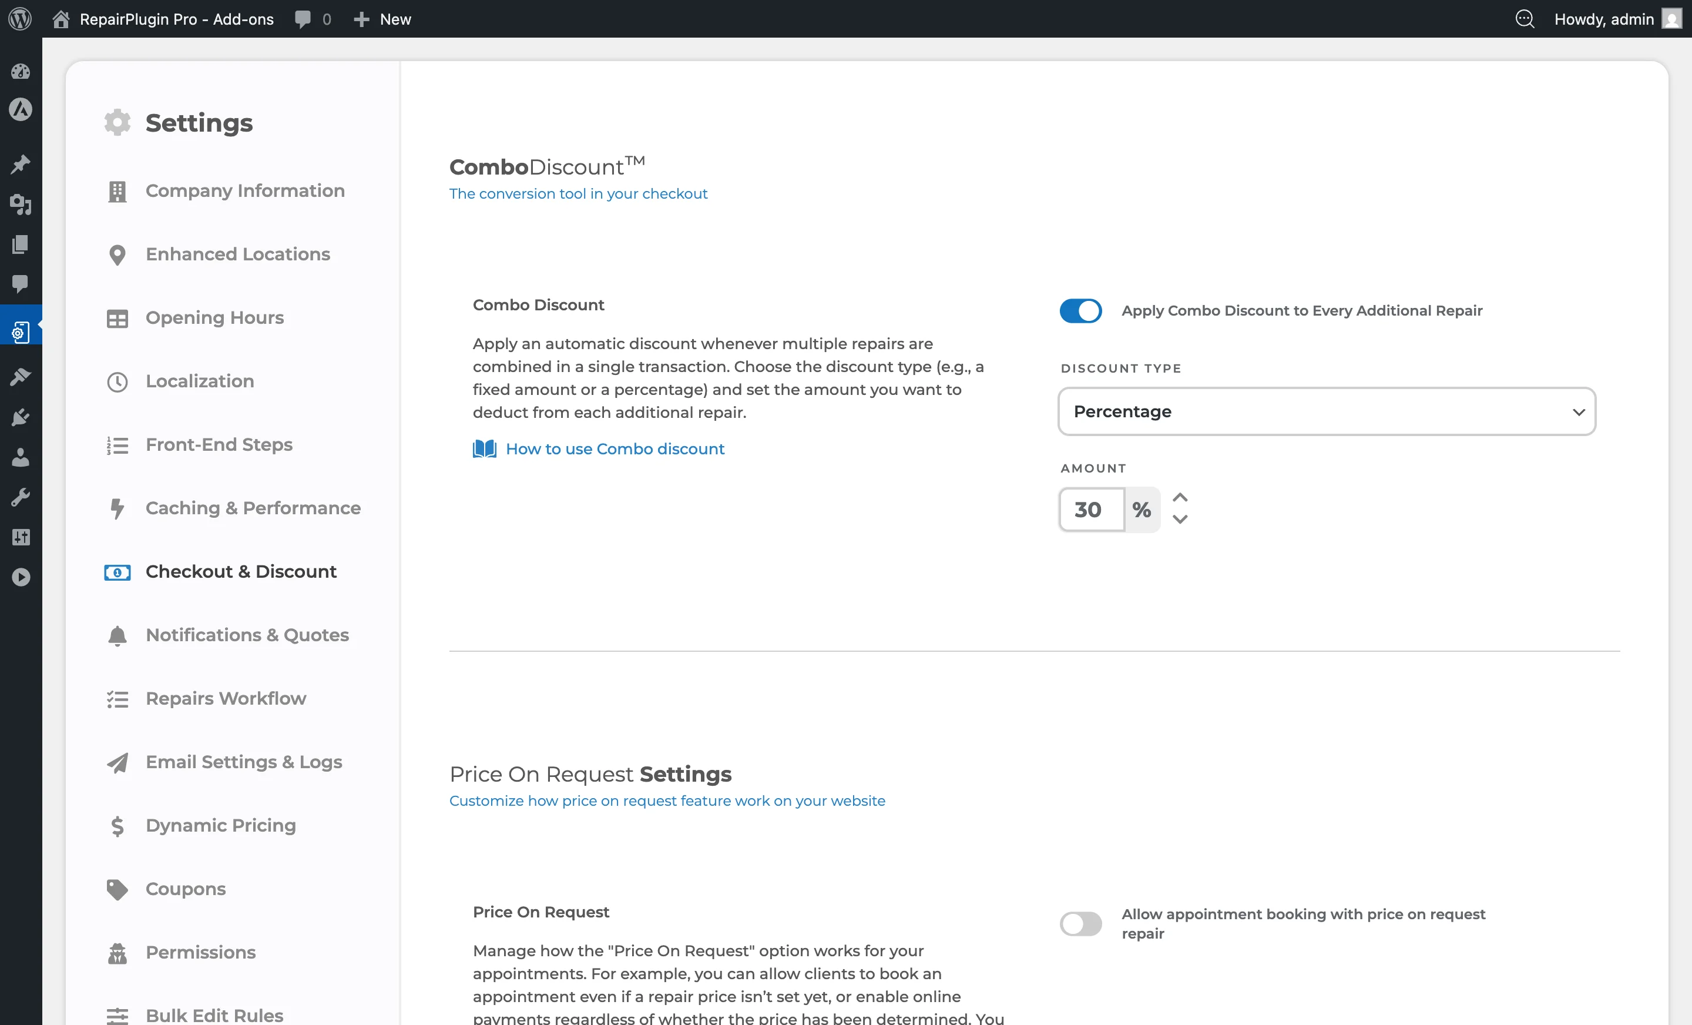Disable Apply Combo Discount to Every Additional Repair
1692x1025 pixels.
(1079, 310)
